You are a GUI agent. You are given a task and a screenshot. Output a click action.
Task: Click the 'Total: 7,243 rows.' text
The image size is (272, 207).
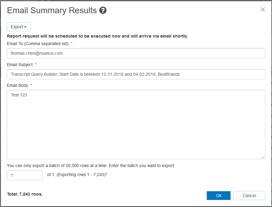point(25,194)
